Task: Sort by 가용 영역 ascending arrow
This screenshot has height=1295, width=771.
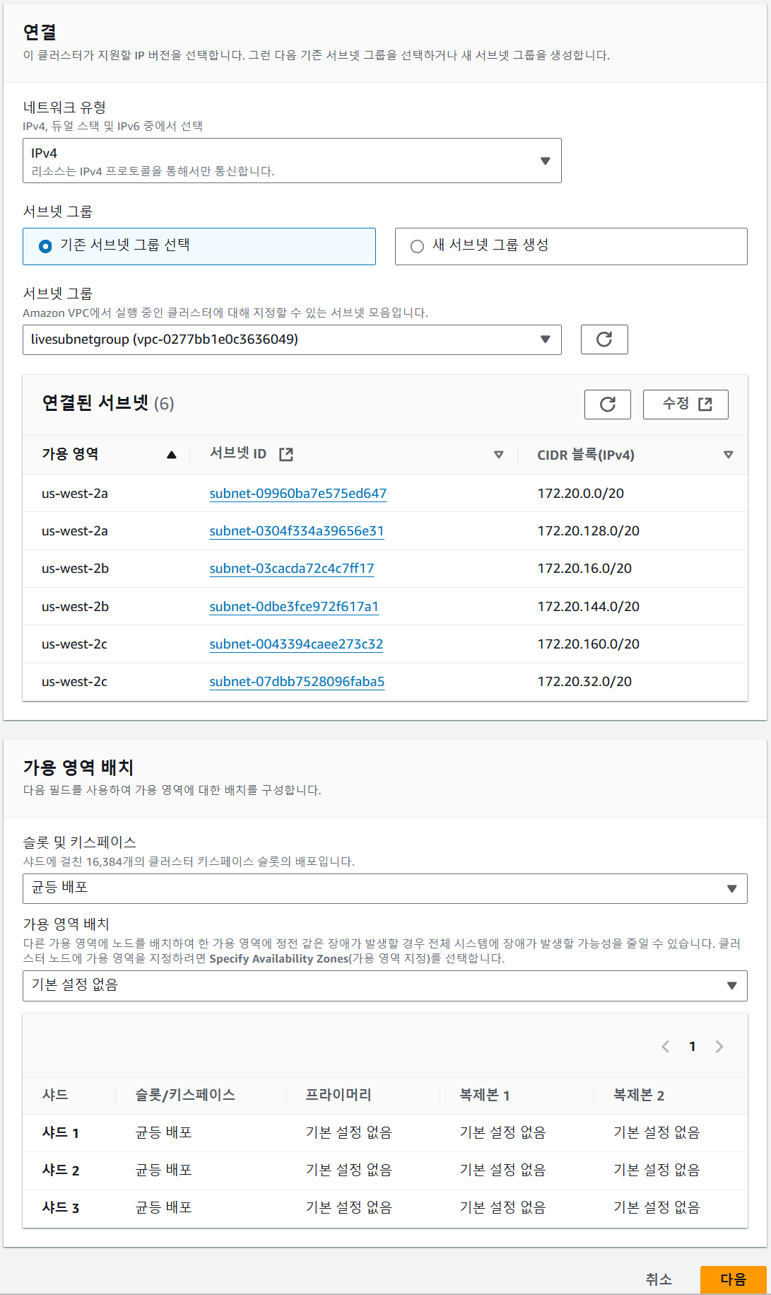Action: [x=171, y=455]
